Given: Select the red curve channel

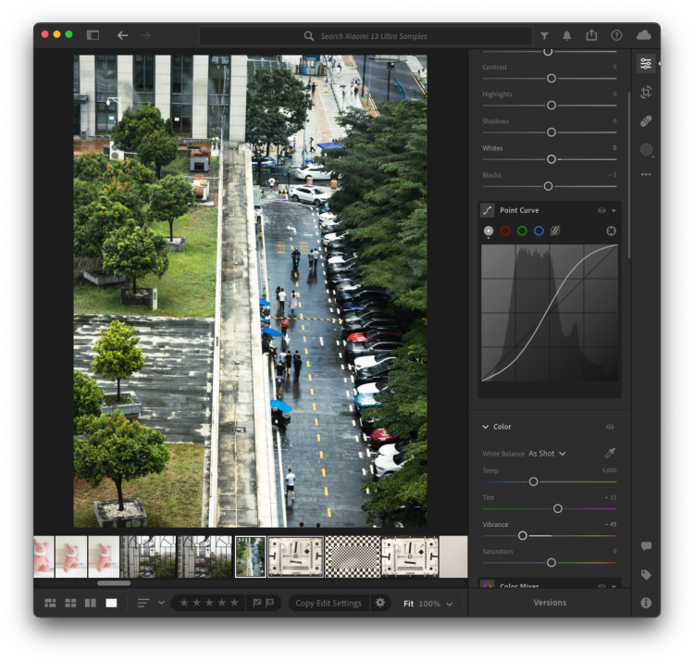Looking at the screenshot, I should tap(505, 231).
